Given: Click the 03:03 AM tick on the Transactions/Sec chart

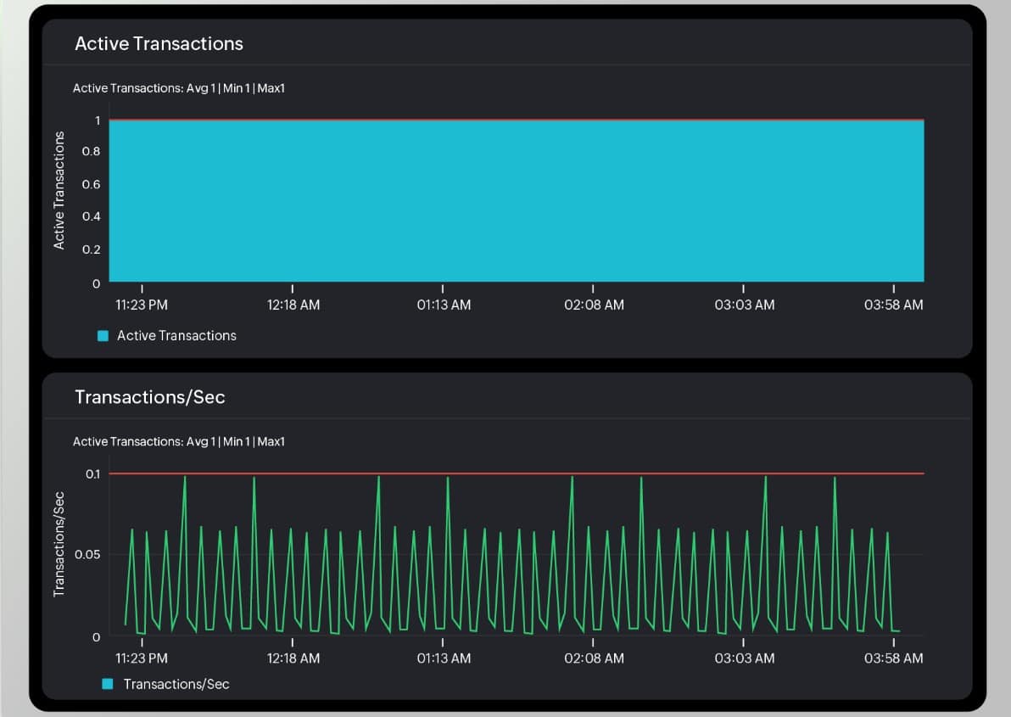Looking at the screenshot, I should [x=744, y=658].
